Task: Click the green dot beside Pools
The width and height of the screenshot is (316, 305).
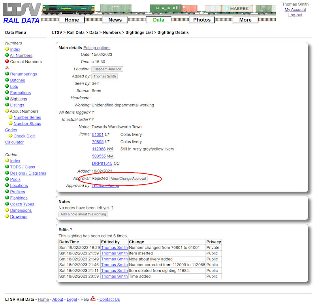Action: (x=7, y=179)
